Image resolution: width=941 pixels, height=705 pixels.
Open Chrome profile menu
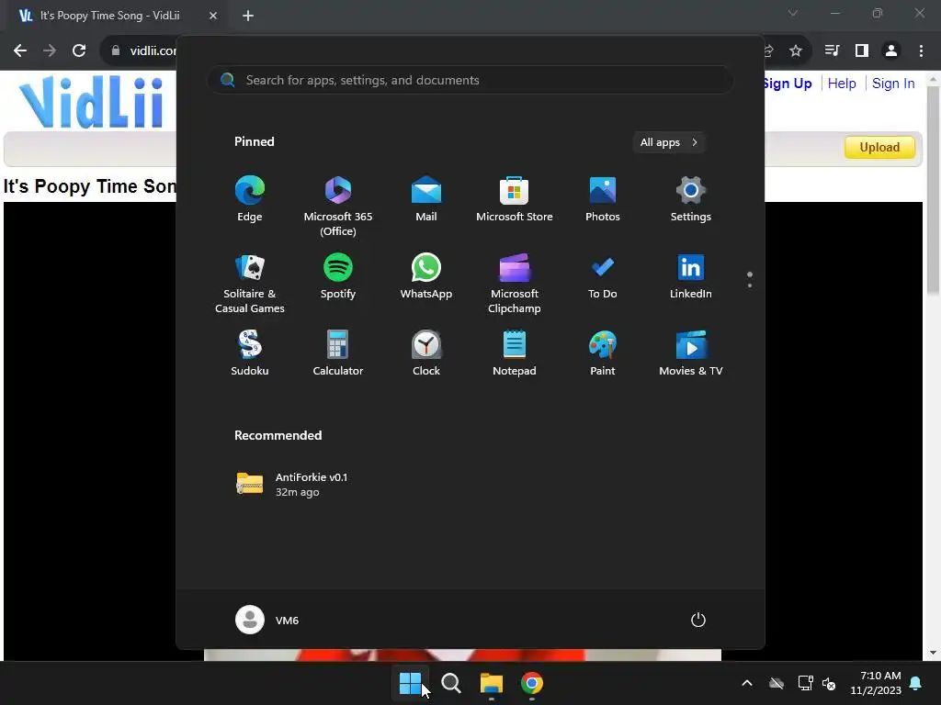click(891, 51)
